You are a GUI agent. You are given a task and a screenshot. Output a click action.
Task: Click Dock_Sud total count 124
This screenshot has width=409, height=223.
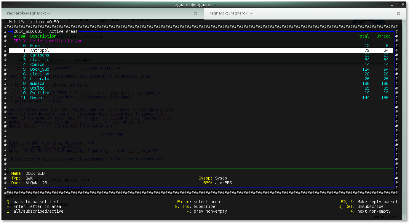tap(366, 70)
